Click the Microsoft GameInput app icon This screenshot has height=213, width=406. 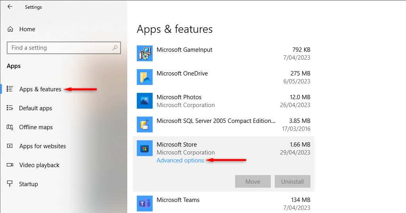(x=144, y=53)
